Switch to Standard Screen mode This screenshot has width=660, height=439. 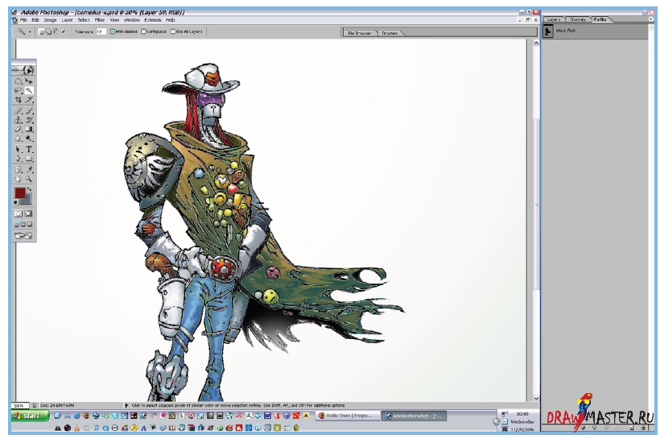pos(17,225)
